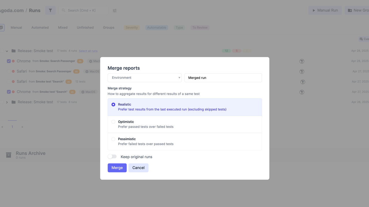Viewport: 369px width, 207px height.
Task: Cancel the Merge reports dialog
Action: (x=138, y=168)
